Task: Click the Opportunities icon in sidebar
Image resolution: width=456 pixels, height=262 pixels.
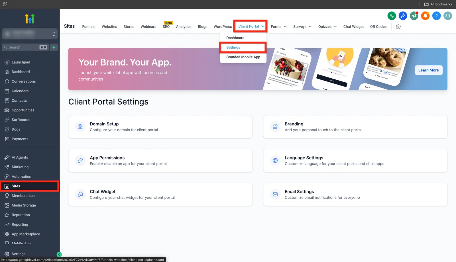Action: (x=7, y=110)
